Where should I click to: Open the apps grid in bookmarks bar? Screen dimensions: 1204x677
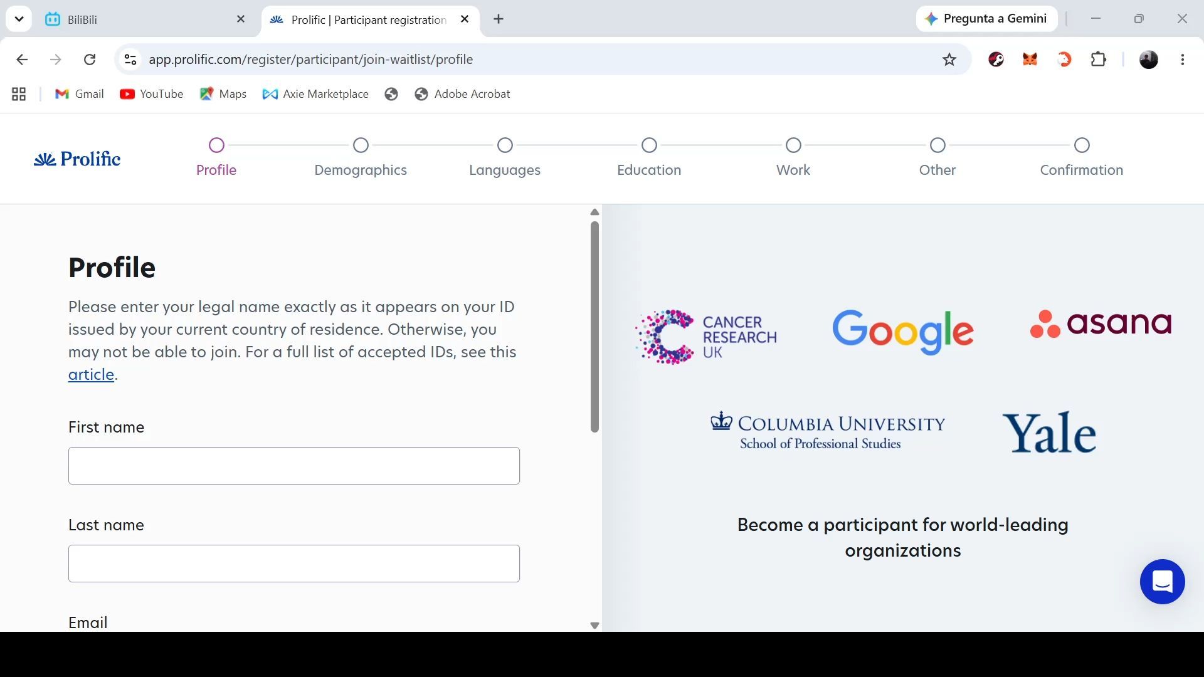tap(19, 94)
